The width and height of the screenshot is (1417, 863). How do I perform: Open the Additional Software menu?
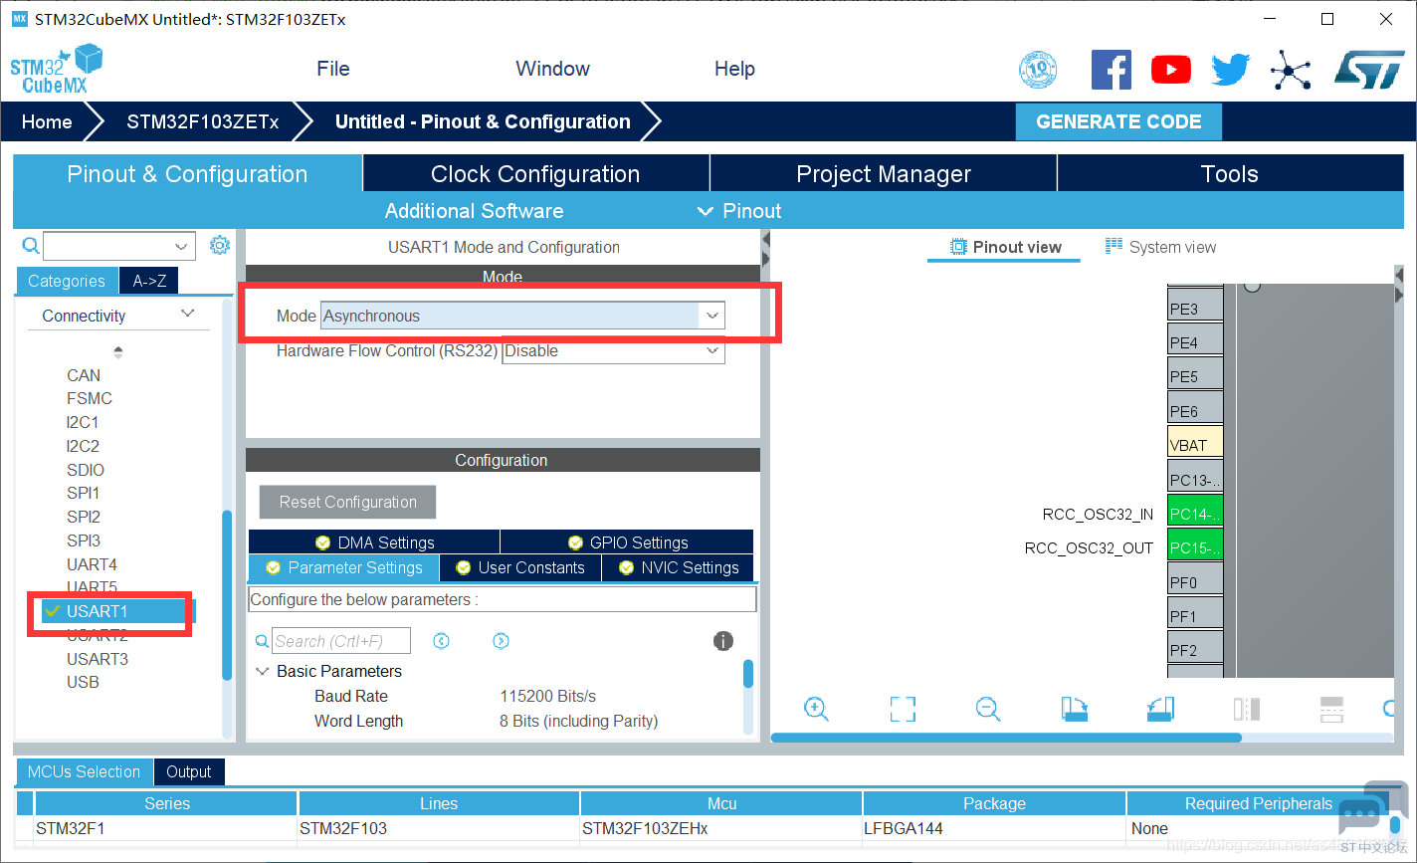click(474, 211)
